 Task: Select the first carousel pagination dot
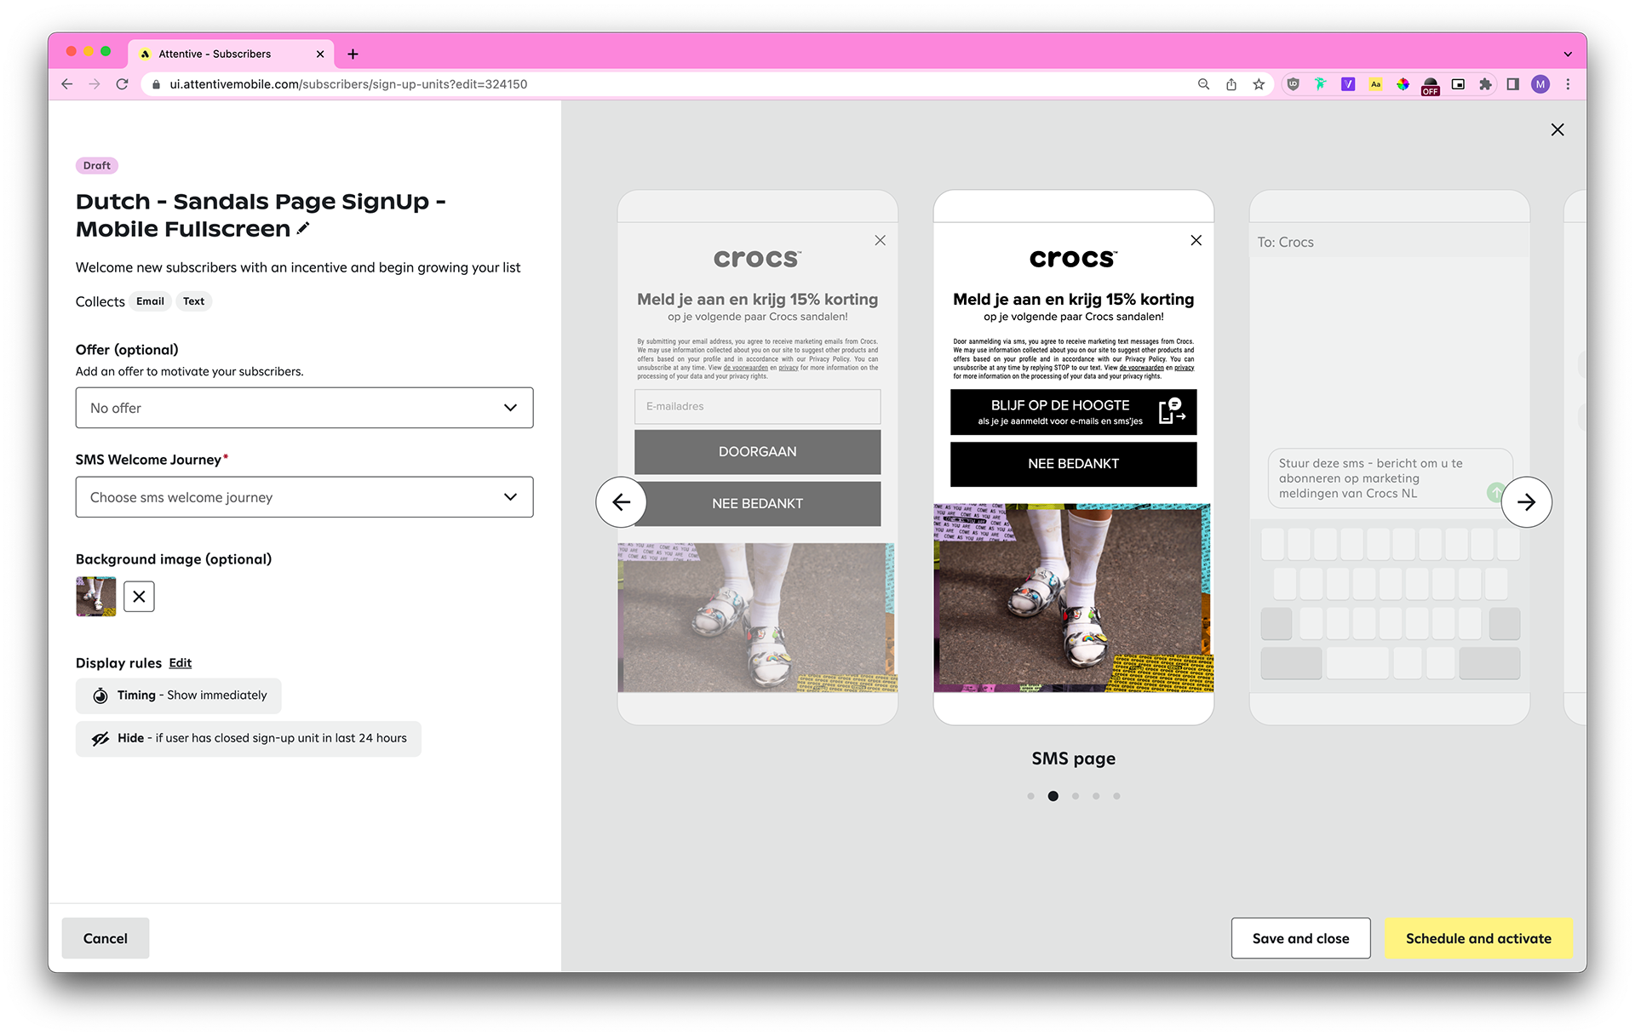pos(1030,796)
